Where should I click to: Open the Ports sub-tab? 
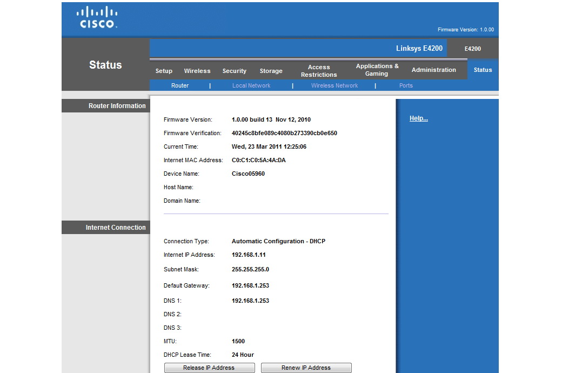tap(406, 85)
